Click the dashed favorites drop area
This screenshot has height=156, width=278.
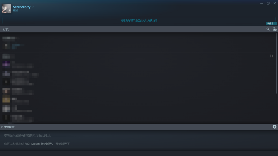139,20
